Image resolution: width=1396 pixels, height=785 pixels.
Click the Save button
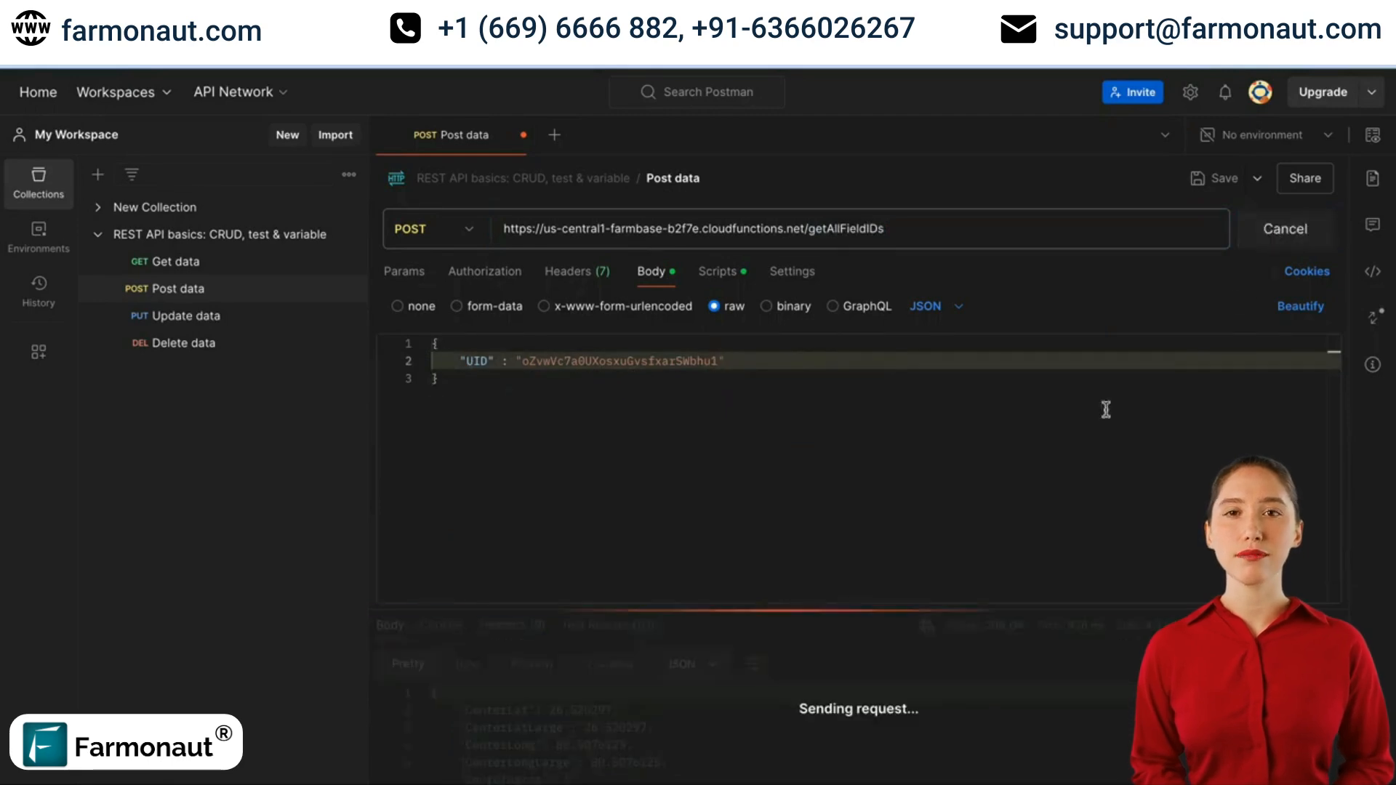point(1224,178)
